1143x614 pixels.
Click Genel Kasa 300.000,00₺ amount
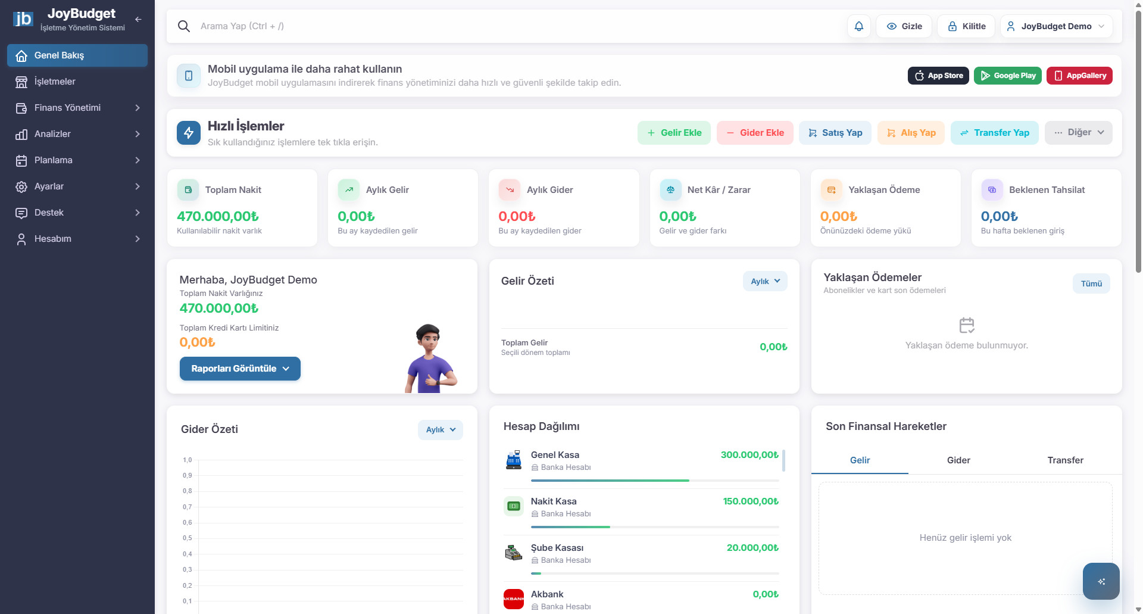click(749, 455)
